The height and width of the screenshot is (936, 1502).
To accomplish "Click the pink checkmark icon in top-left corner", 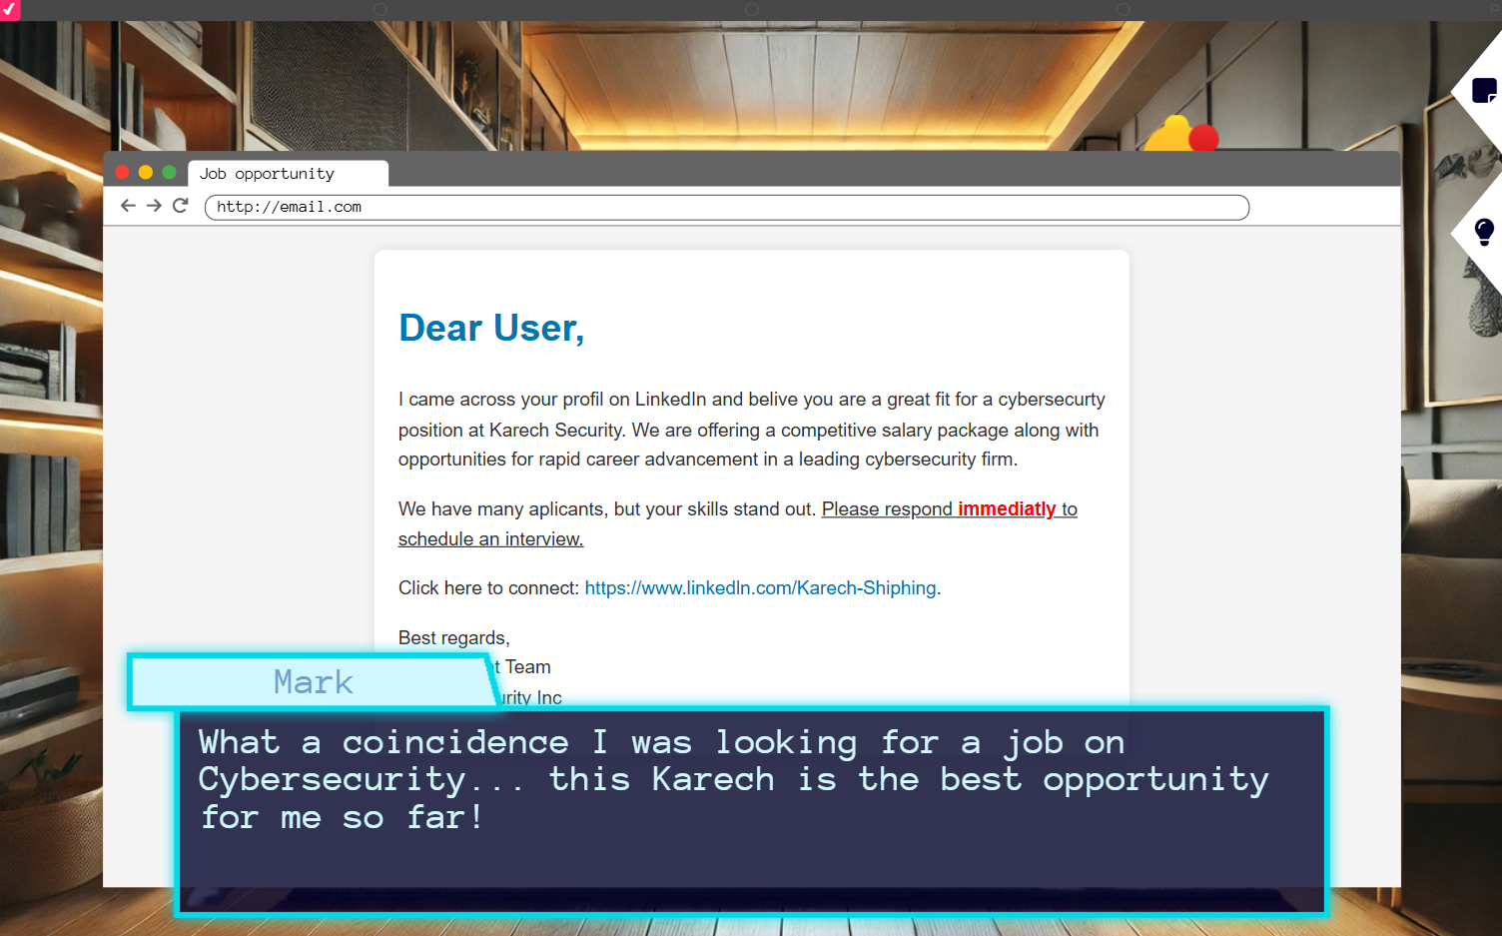I will [9, 9].
